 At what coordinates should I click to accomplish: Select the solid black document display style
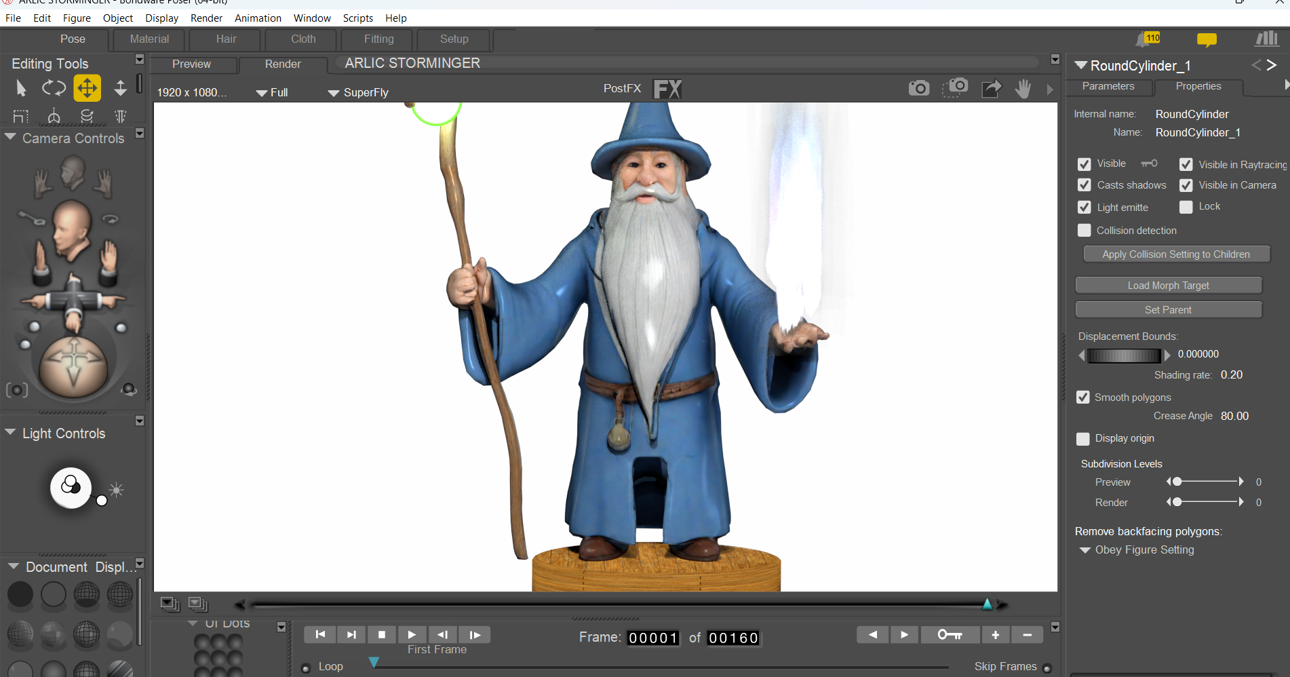(x=20, y=594)
